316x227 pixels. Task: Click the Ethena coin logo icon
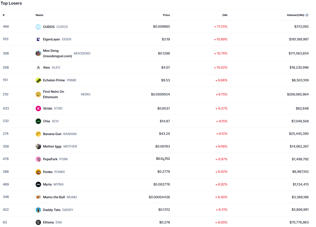point(38,222)
